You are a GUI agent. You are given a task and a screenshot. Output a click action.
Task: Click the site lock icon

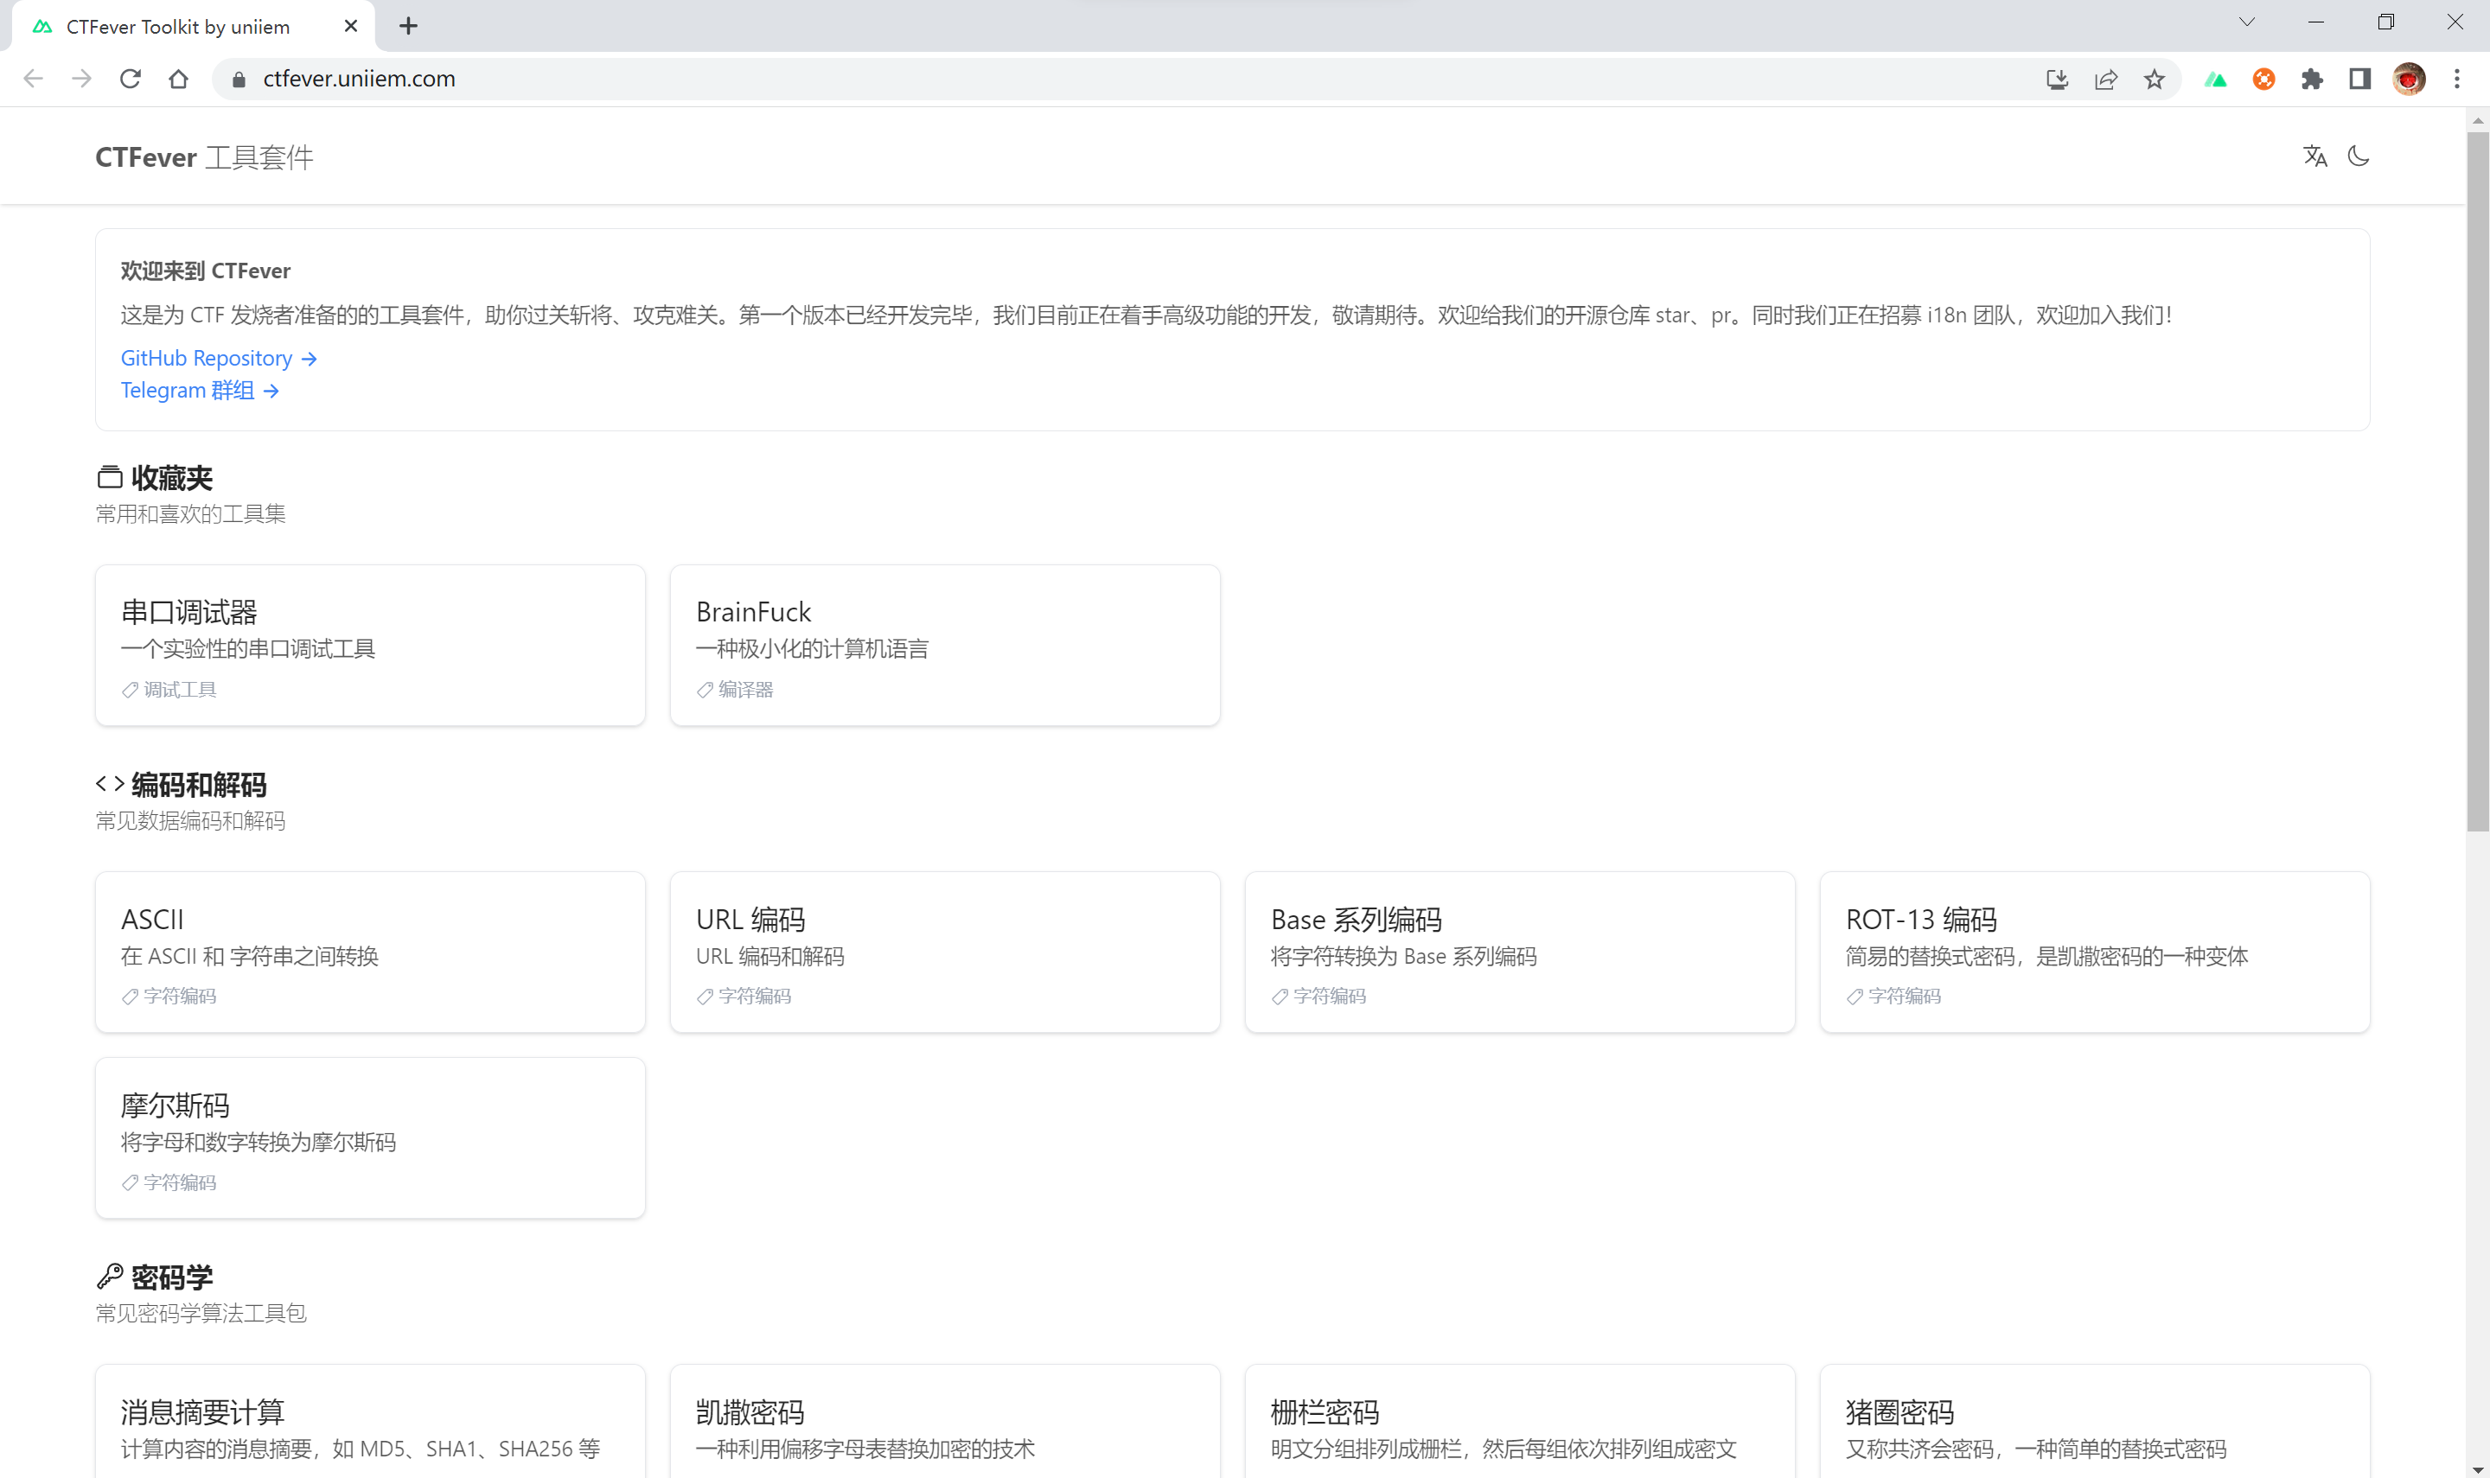coord(239,80)
